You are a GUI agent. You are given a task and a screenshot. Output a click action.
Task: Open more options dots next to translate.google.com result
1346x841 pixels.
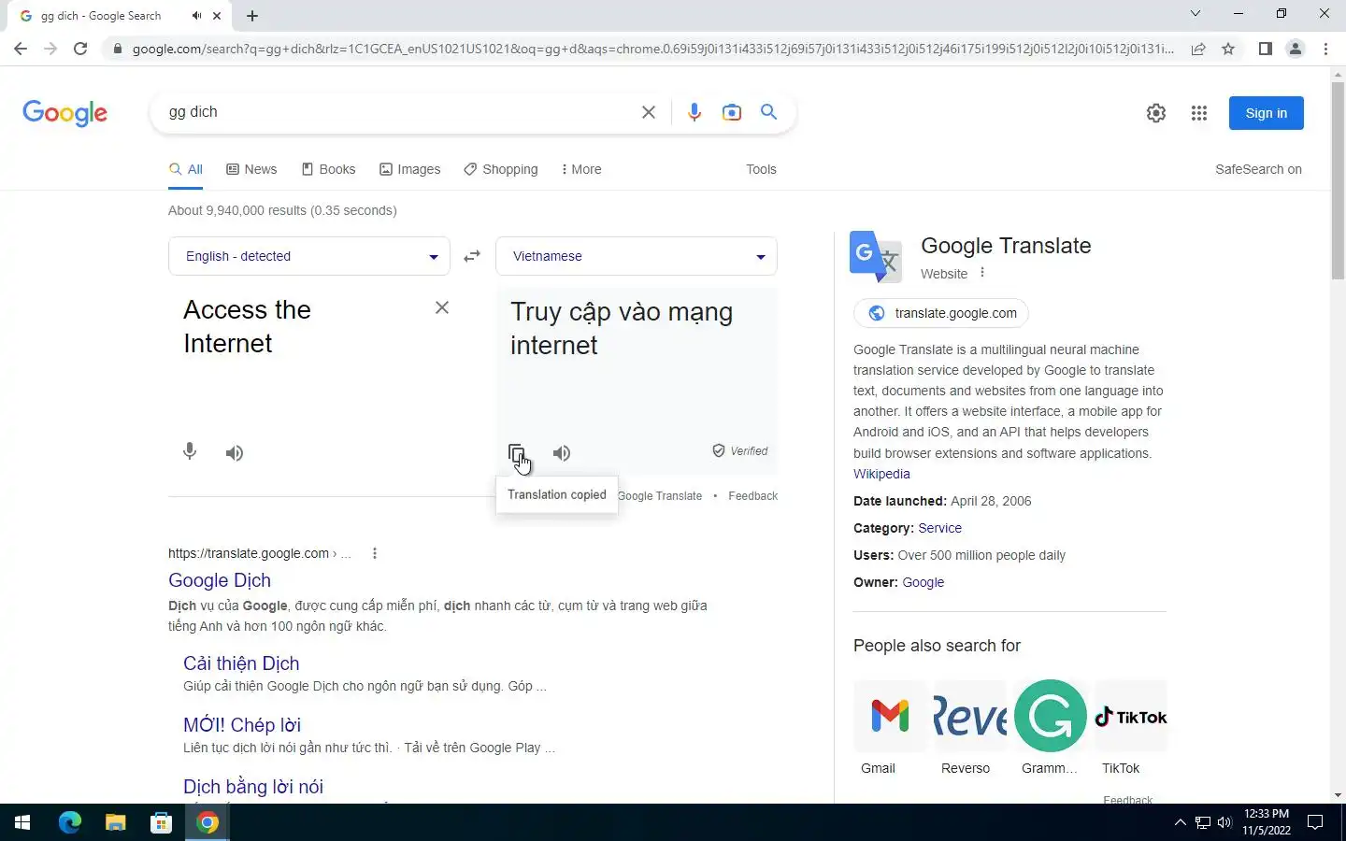(375, 553)
